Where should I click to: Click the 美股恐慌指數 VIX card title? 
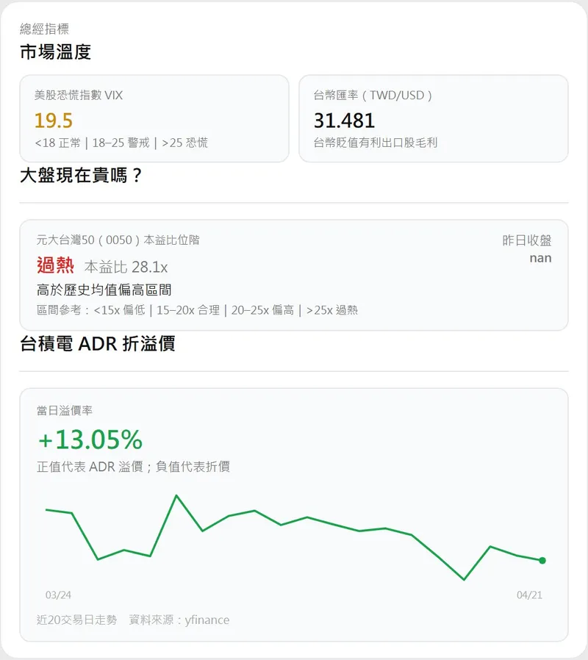79,95
